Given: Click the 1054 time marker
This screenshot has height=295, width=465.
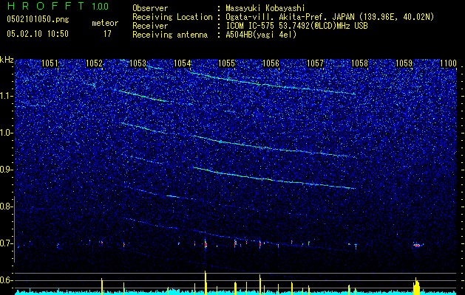Looking at the screenshot, I should (182, 63).
